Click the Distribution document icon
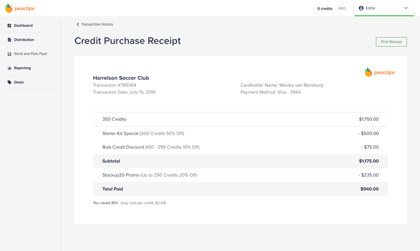 coord(10,40)
